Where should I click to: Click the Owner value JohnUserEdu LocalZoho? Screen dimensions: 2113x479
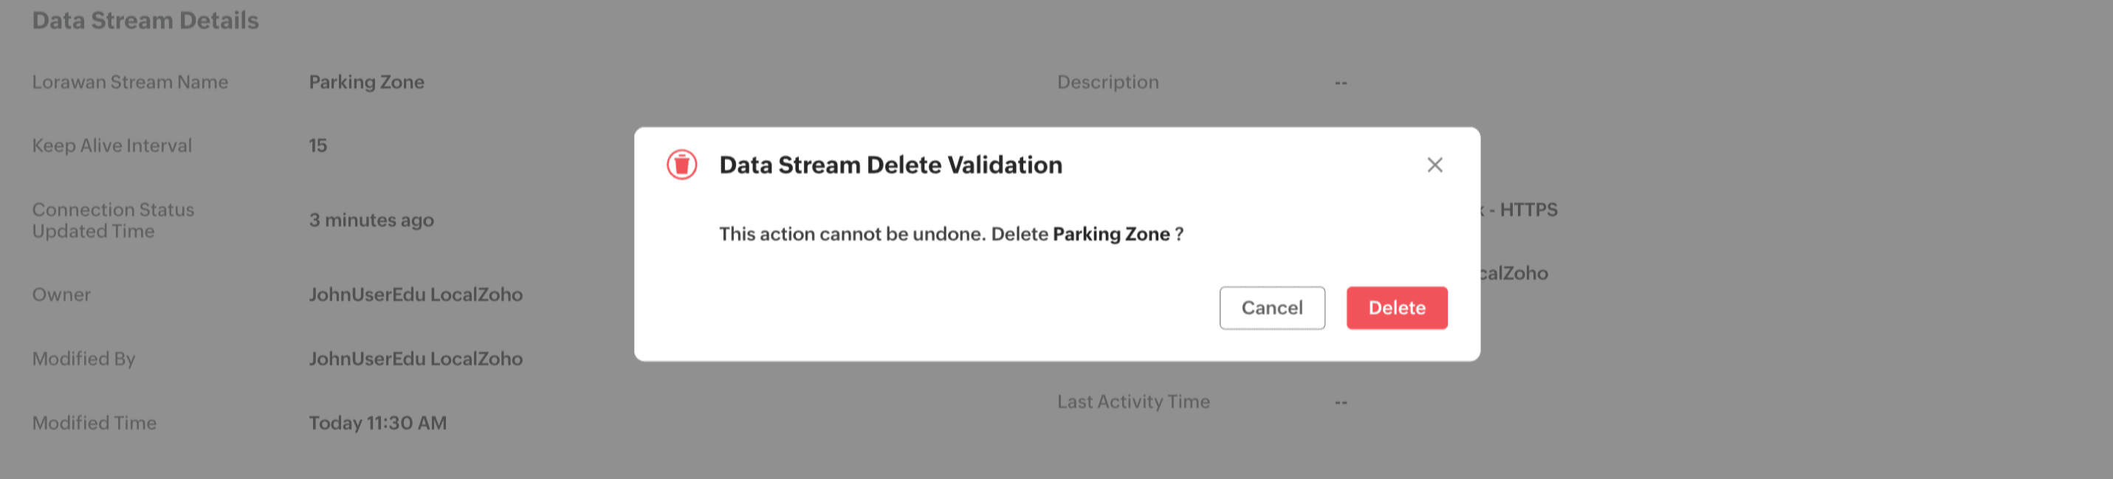(415, 294)
